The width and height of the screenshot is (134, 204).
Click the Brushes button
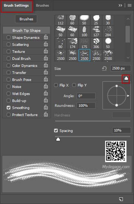point(26,19)
